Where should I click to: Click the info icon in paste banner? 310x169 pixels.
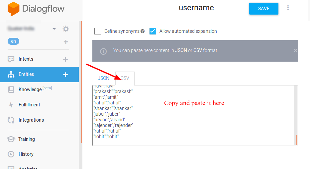click(103, 51)
